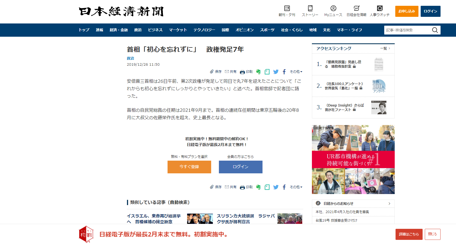Open the 朝刊・夕刊 newspaper icon
Viewport: 456px width, 244px height.
[287, 8]
